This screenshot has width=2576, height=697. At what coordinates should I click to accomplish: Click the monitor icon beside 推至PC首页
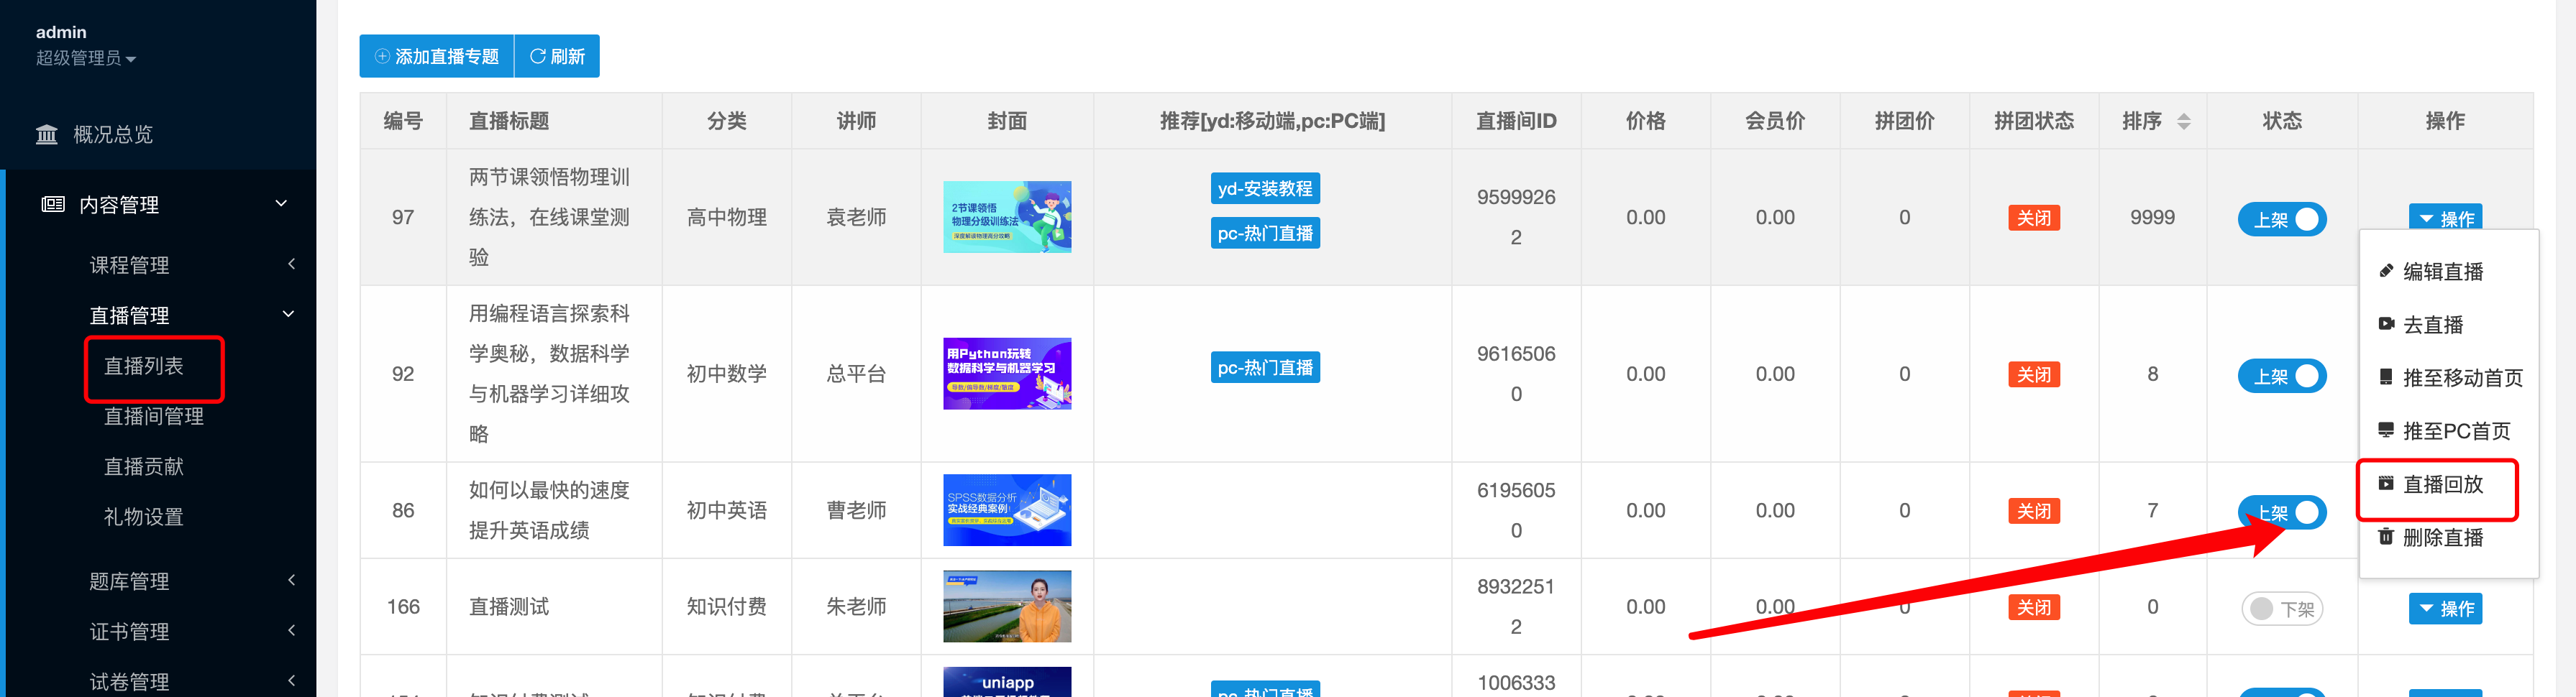coord(2386,430)
